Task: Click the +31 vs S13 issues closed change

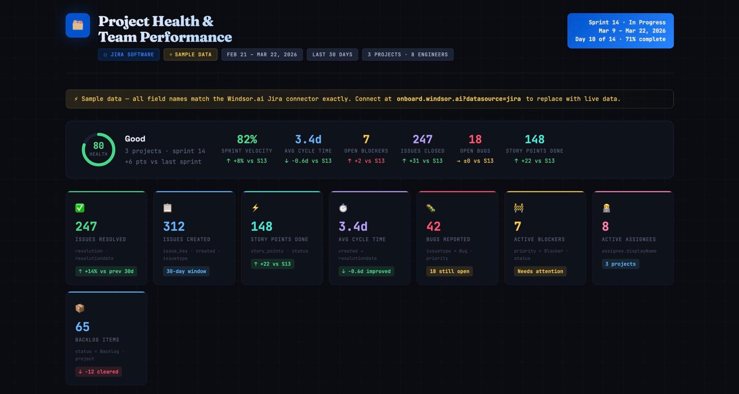Action: (x=422, y=161)
